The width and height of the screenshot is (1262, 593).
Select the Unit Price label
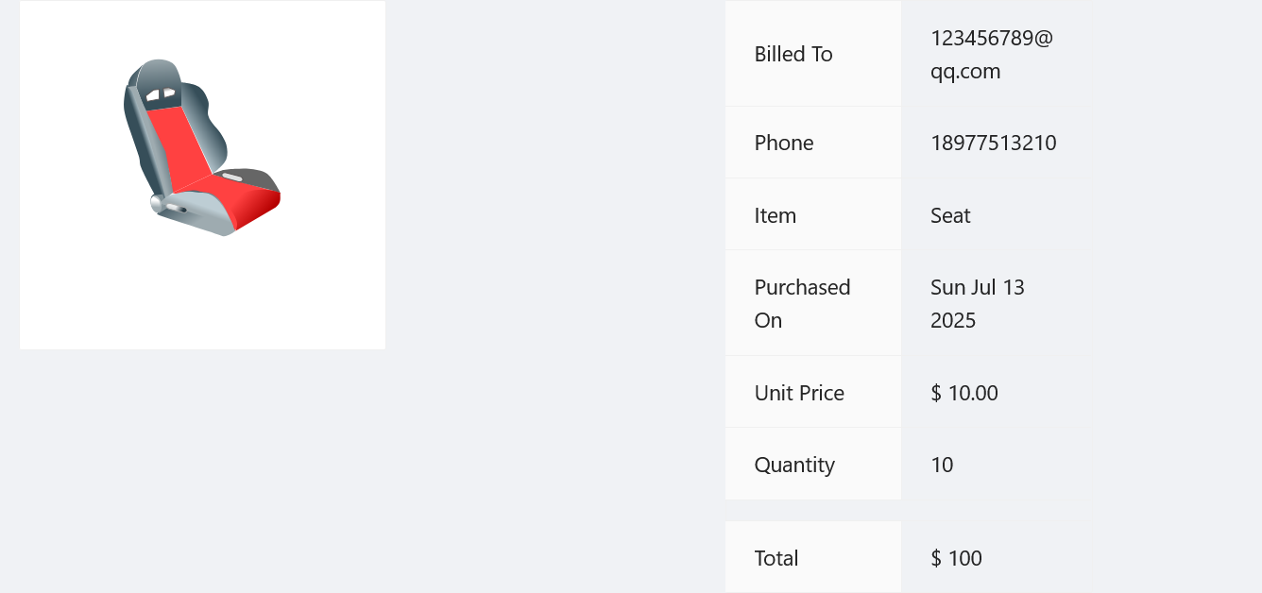coord(799,393)
